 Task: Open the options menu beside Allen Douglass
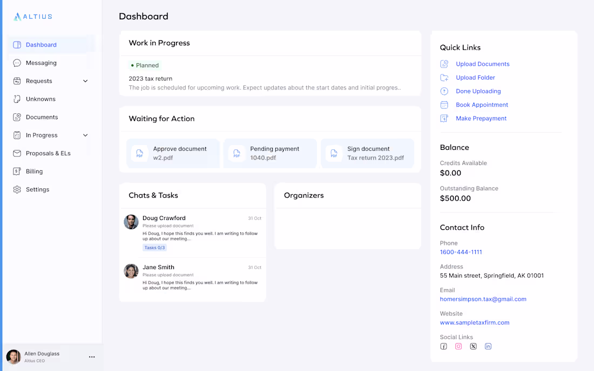pyautogui.click(x=92, y=357)
